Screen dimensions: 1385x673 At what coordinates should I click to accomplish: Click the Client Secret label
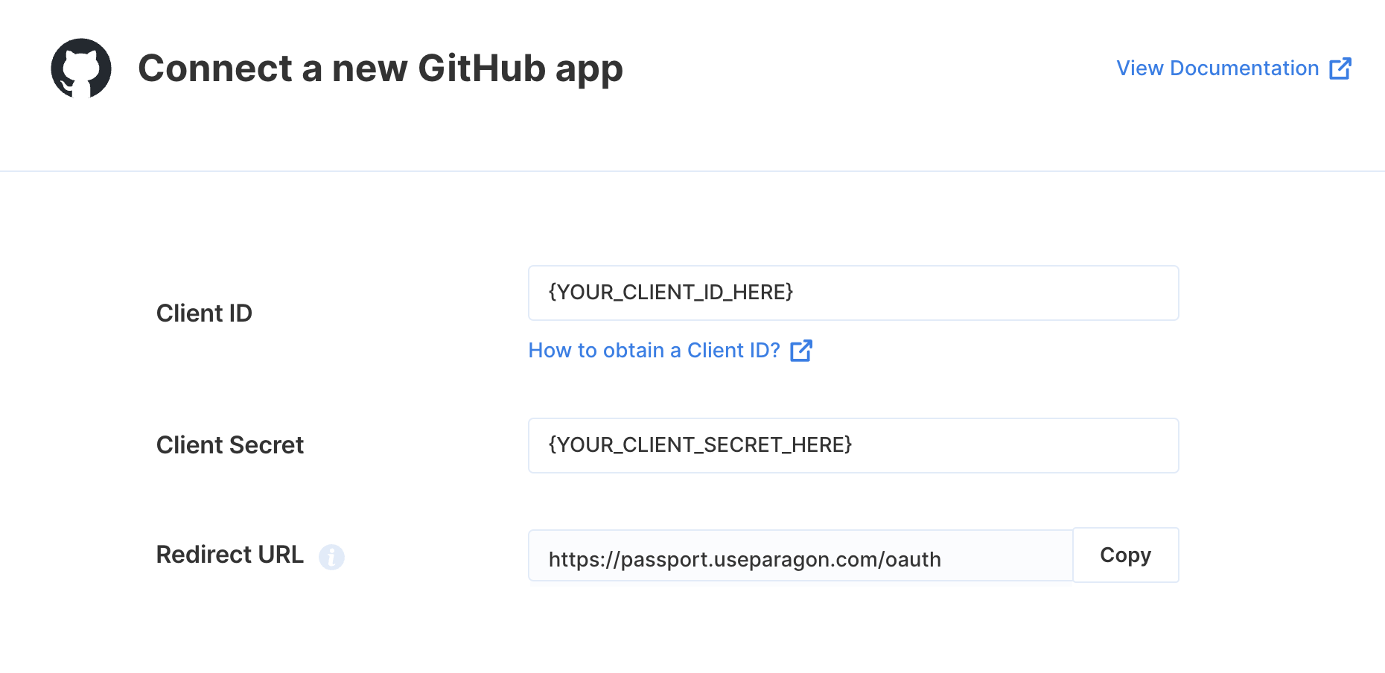230,445
